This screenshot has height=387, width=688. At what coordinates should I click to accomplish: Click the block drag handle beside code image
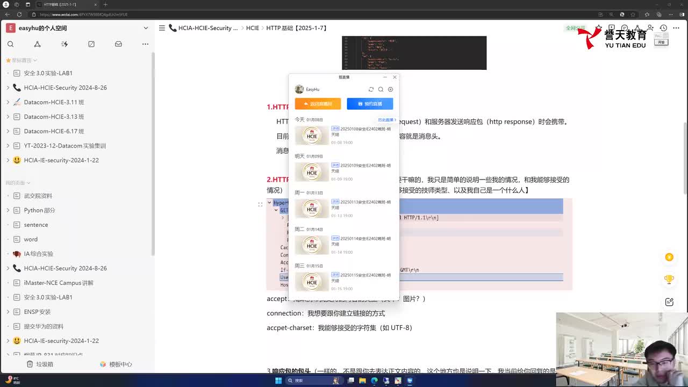(x=260, y=204)
